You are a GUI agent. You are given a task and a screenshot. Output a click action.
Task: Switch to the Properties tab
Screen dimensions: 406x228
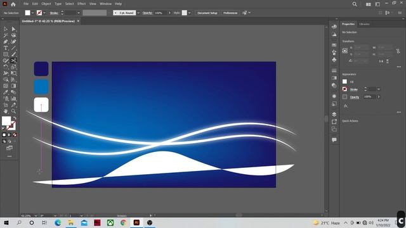348,24
